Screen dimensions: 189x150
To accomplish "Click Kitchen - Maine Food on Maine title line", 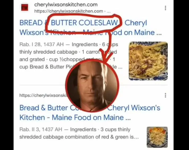I will [x=75, y=117].
